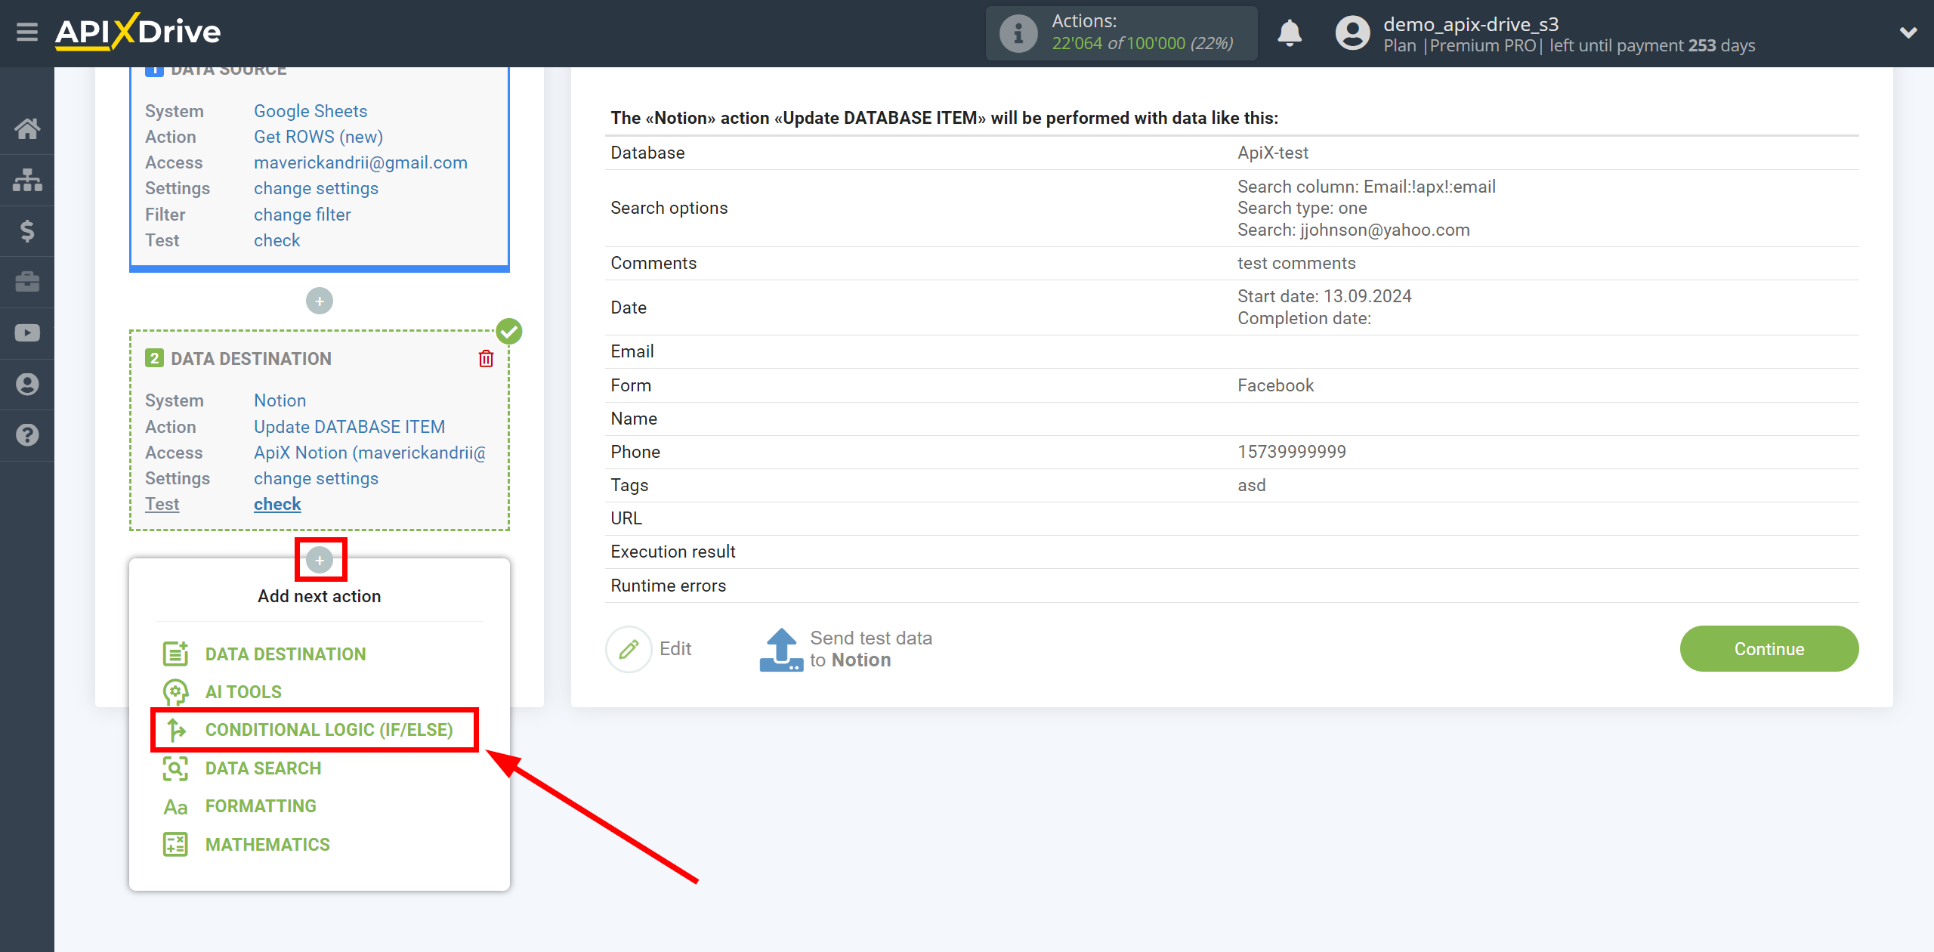Screen dimensions: 1934x952
Task: Open ApiX Notion access link
Action: 369,453
